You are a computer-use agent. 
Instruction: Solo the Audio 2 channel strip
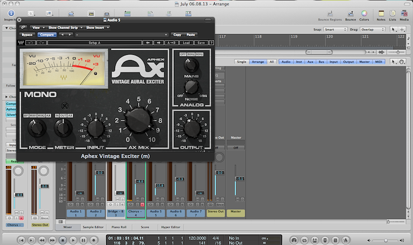[102, 199]
